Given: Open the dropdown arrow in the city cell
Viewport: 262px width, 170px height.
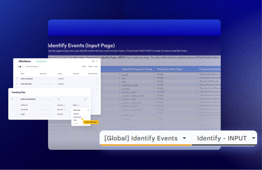Looking at the screenshot, I should click(155, 81).
